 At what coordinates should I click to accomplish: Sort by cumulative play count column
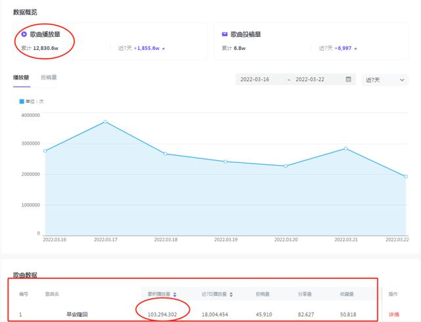(x=175, y=294)
